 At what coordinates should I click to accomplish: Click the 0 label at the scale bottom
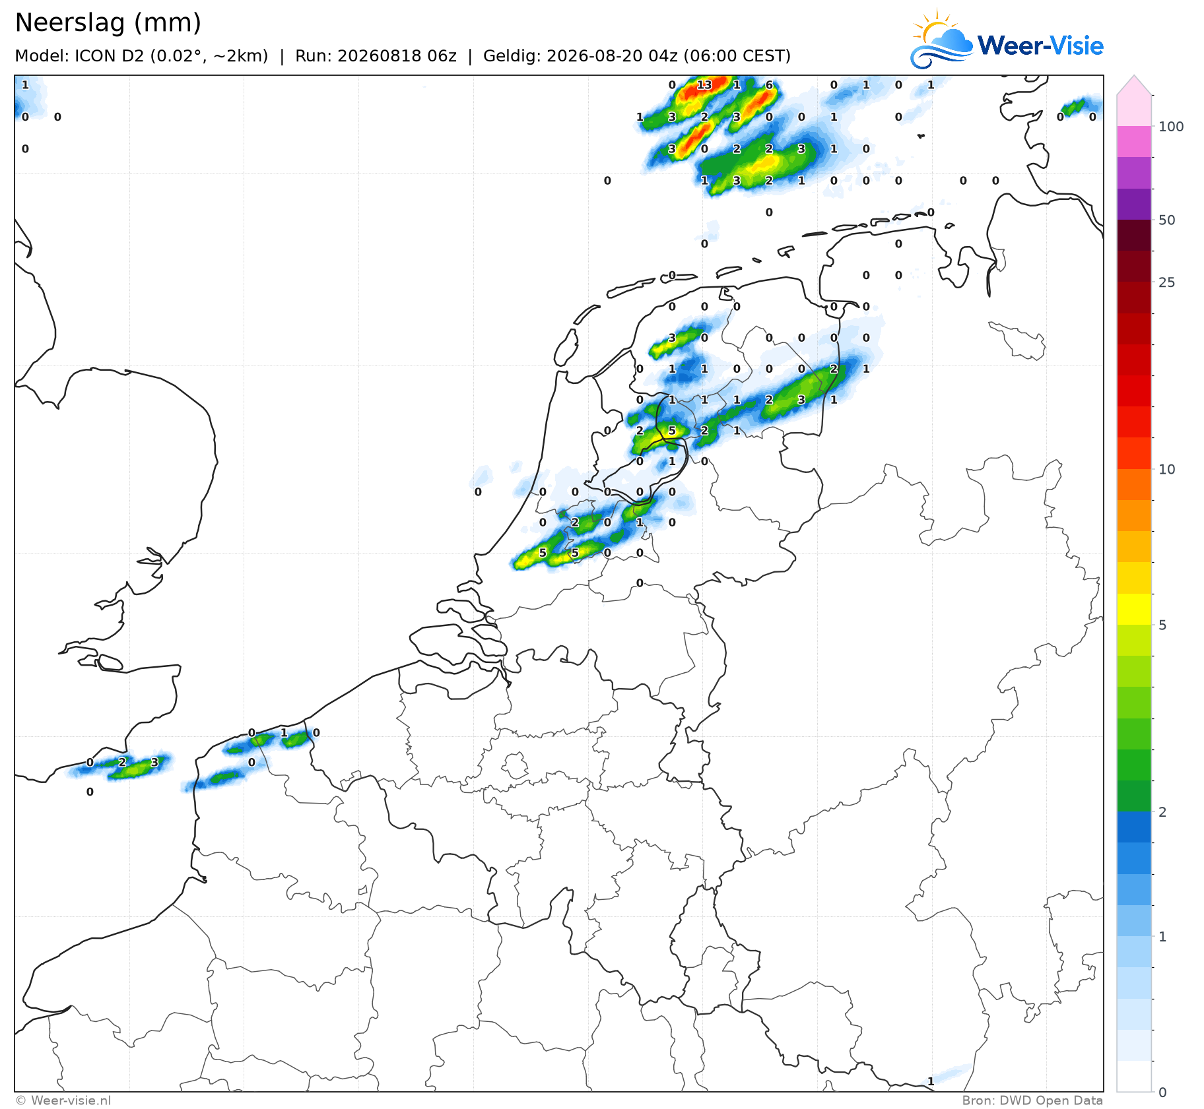(1162, 1093)
